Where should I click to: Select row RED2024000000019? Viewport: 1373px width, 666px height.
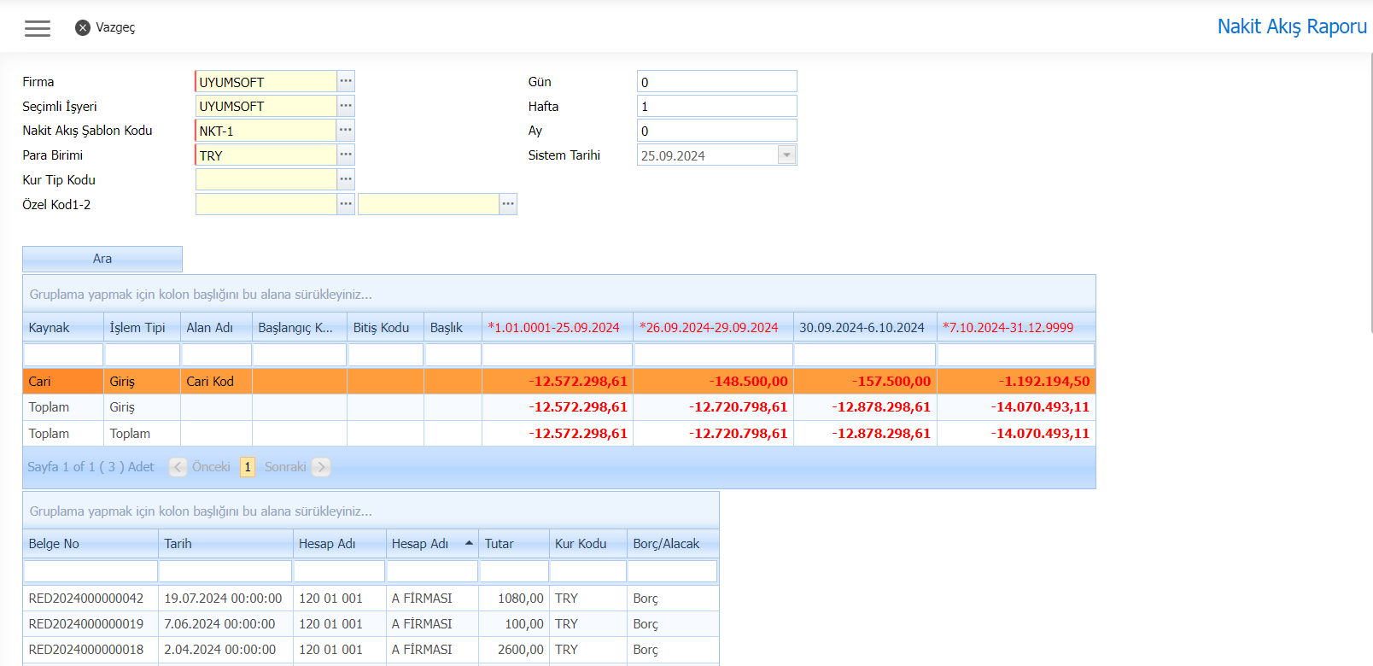coord(371,624)
